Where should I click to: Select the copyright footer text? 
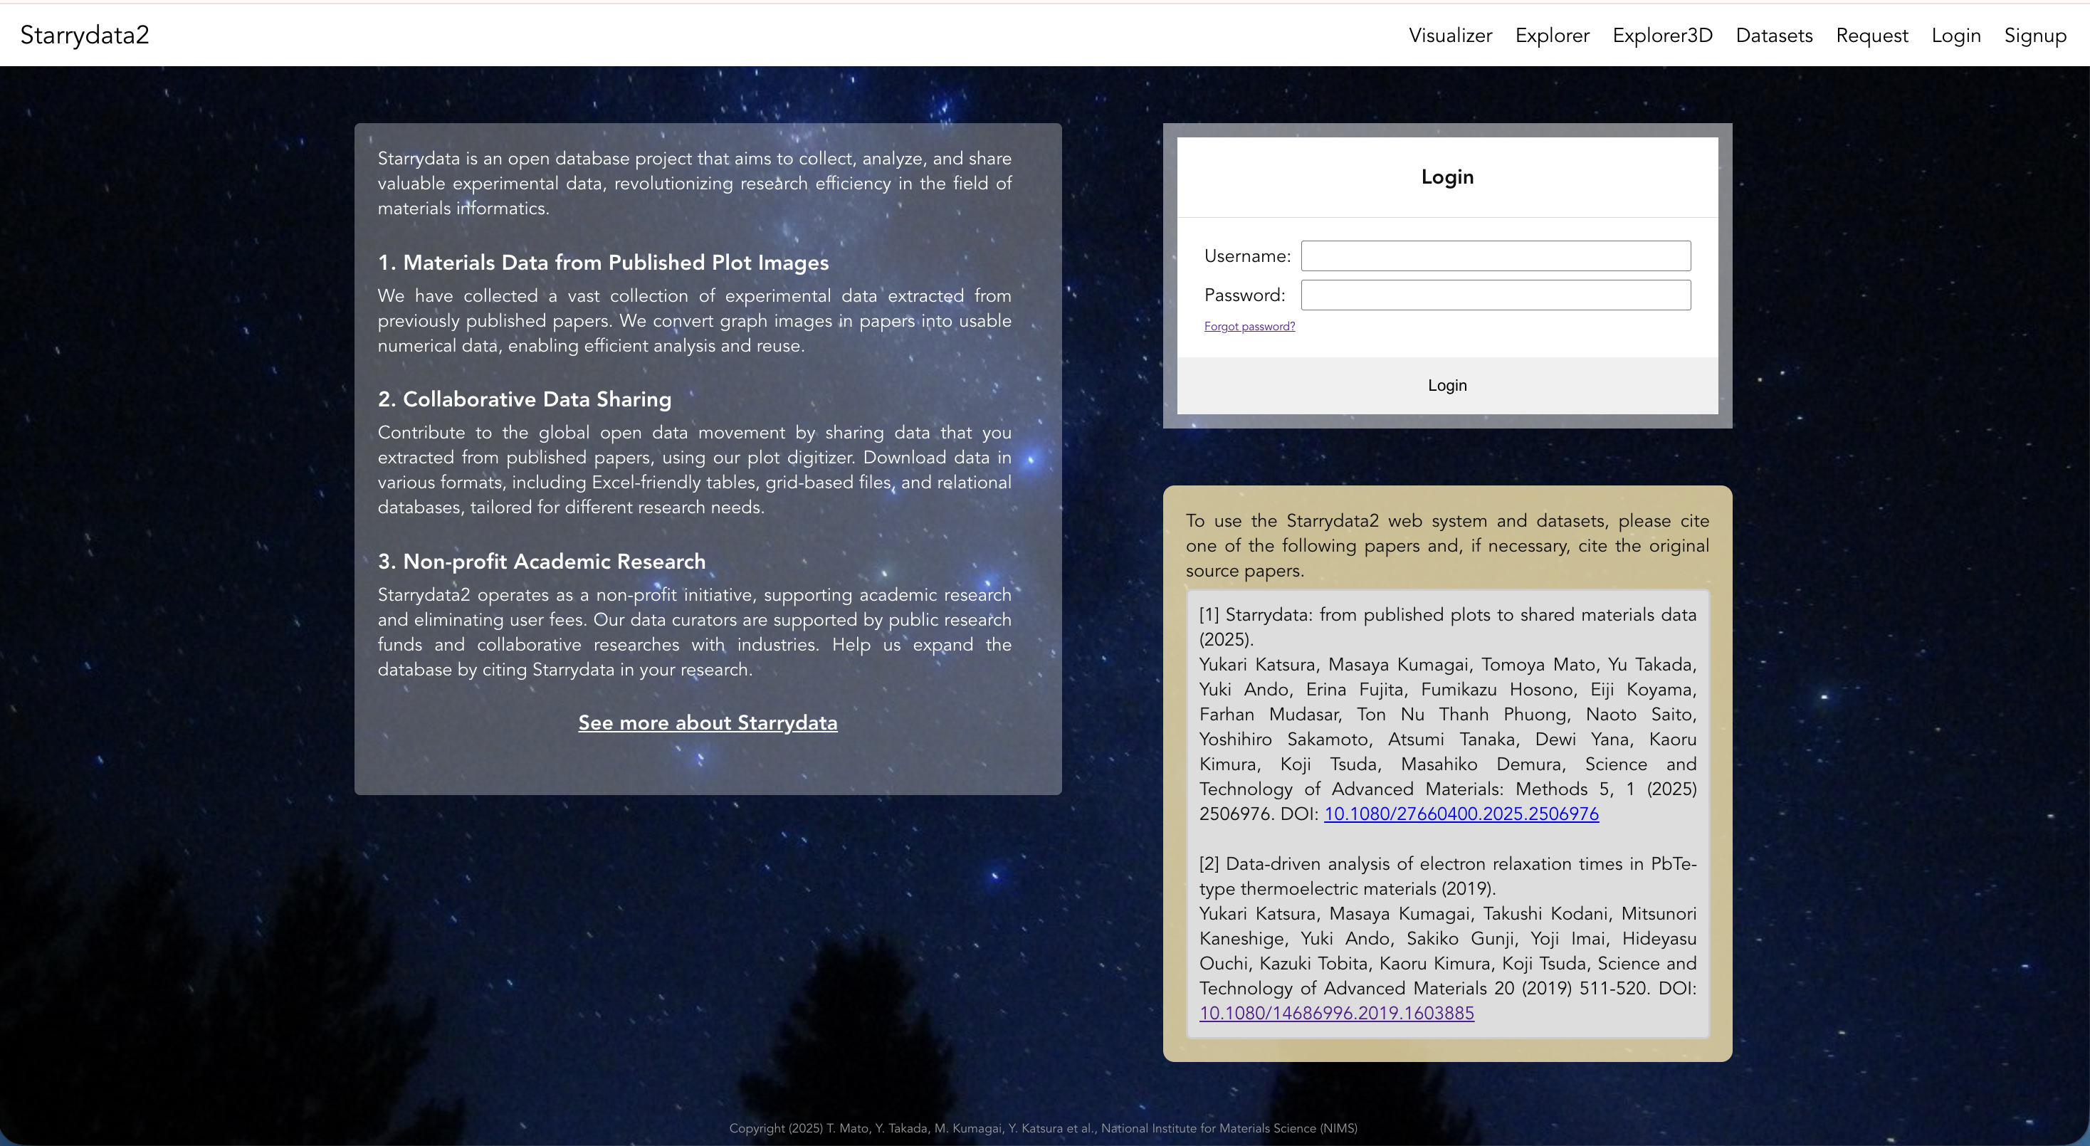coord(1043,1128)
